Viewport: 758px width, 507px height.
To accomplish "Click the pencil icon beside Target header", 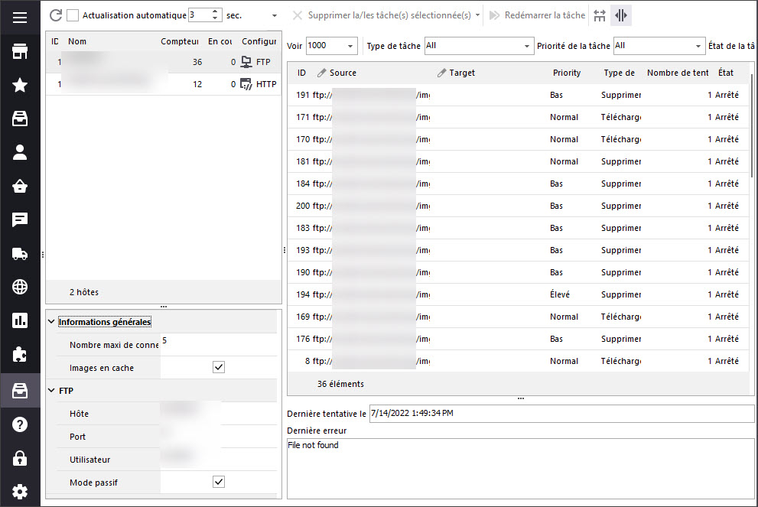I will [x=441, y=73].
